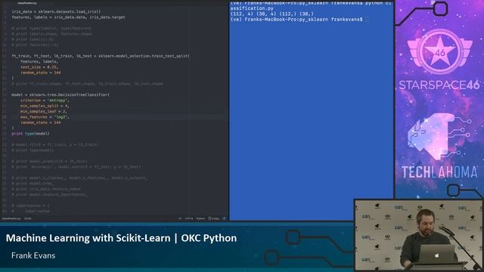
Task: Click random_state = 144 inside train_test_split
Action: tap(41, 73)
